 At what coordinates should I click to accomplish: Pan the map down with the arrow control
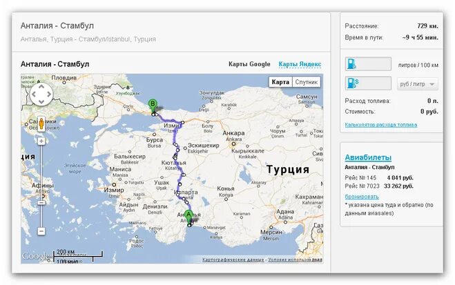pyautogui.click(x=41, y=101)
